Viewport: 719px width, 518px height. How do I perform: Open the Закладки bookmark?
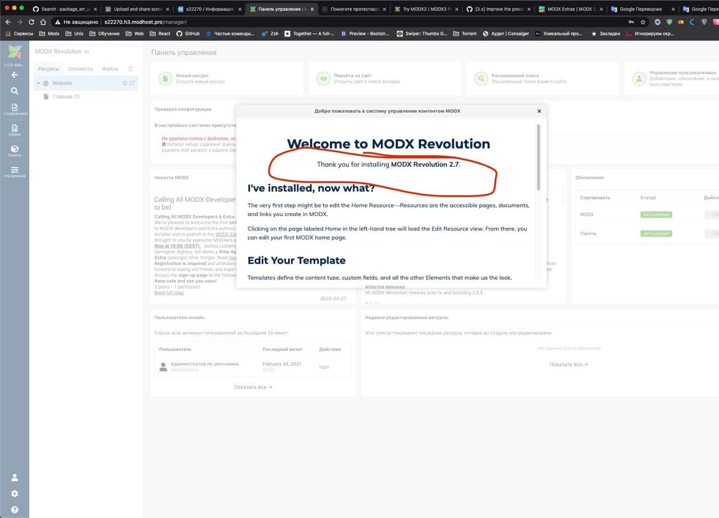[606, 34]
